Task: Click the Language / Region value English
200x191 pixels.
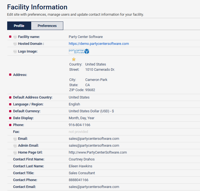Action: (74, 104)
